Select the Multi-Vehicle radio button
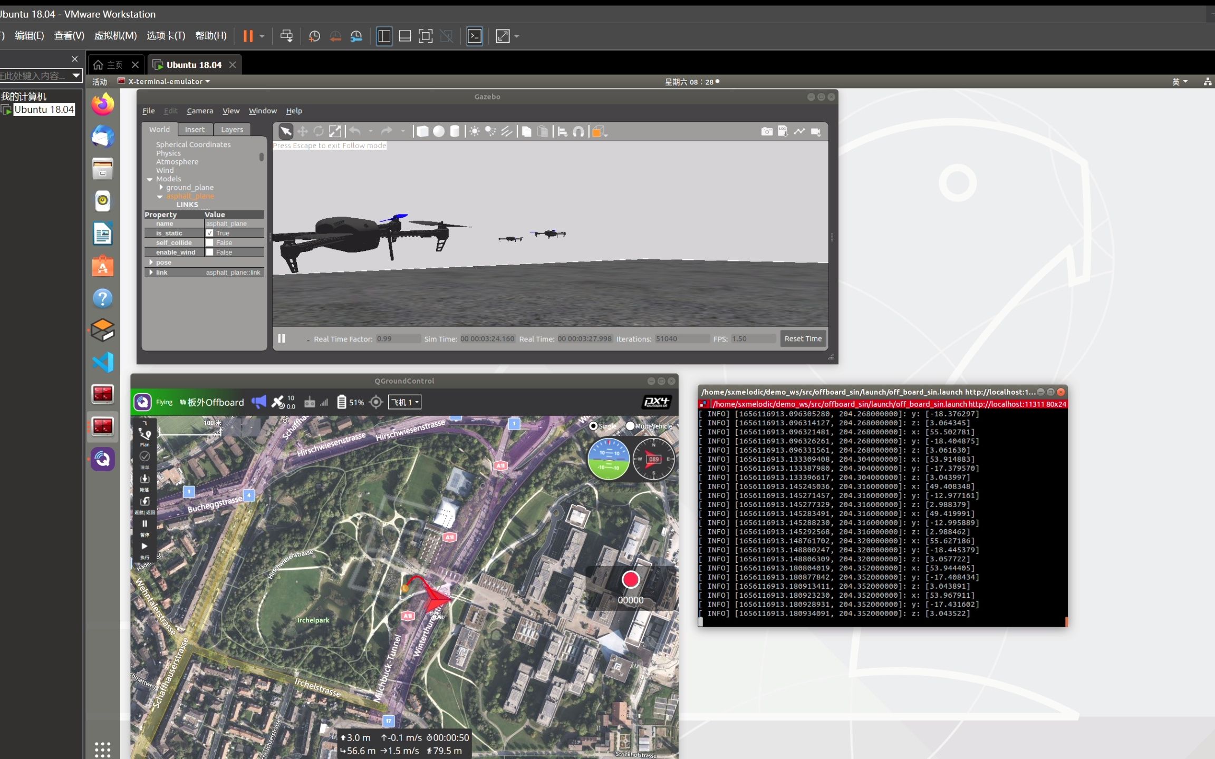 (x=631, y=426)
